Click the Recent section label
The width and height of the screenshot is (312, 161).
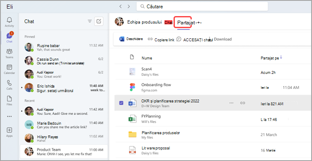pos(30,101)
